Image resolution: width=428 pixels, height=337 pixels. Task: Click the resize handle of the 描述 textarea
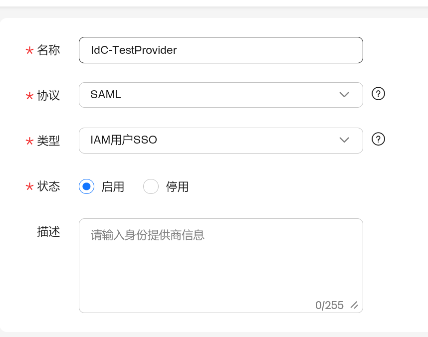click(x=354, y=305)
